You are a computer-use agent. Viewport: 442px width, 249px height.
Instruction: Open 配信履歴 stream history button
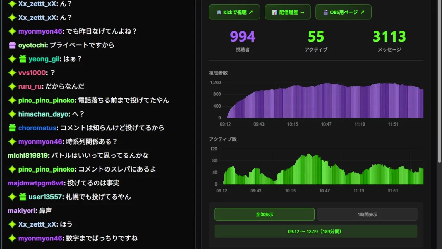(x=288, y=12)
